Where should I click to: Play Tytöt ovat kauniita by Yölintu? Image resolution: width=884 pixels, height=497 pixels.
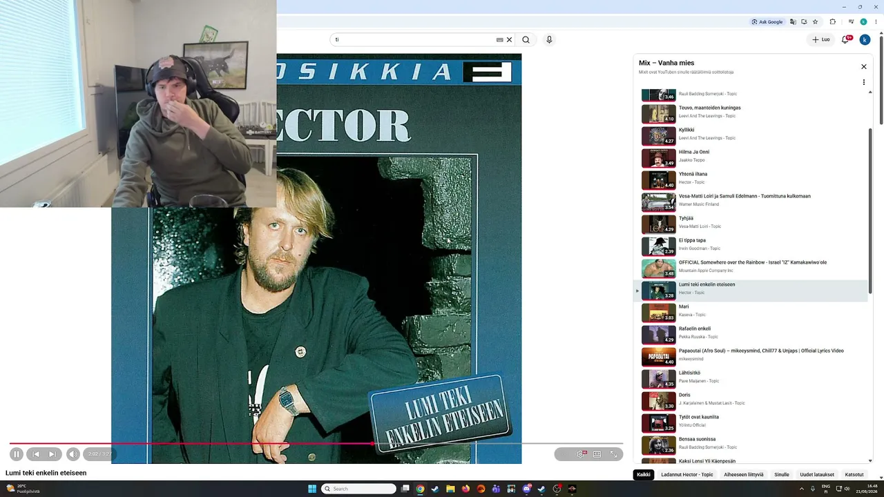coord(751,422)
